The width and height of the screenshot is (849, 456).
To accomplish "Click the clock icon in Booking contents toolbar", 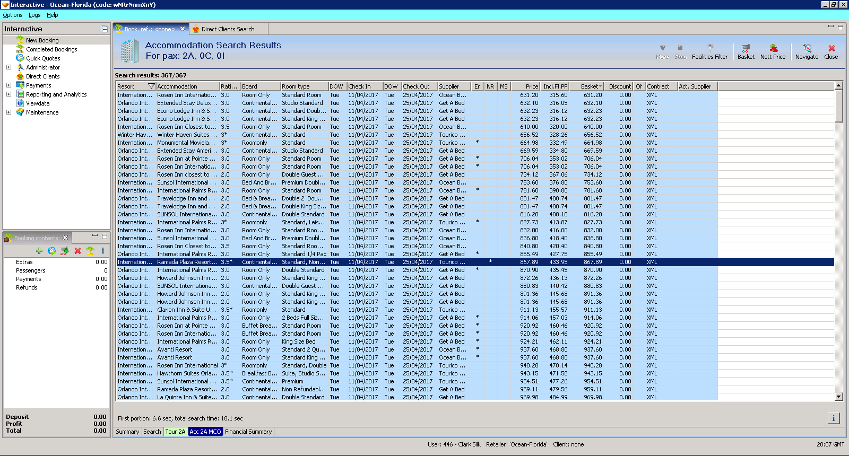I will [x=52, y=251].
